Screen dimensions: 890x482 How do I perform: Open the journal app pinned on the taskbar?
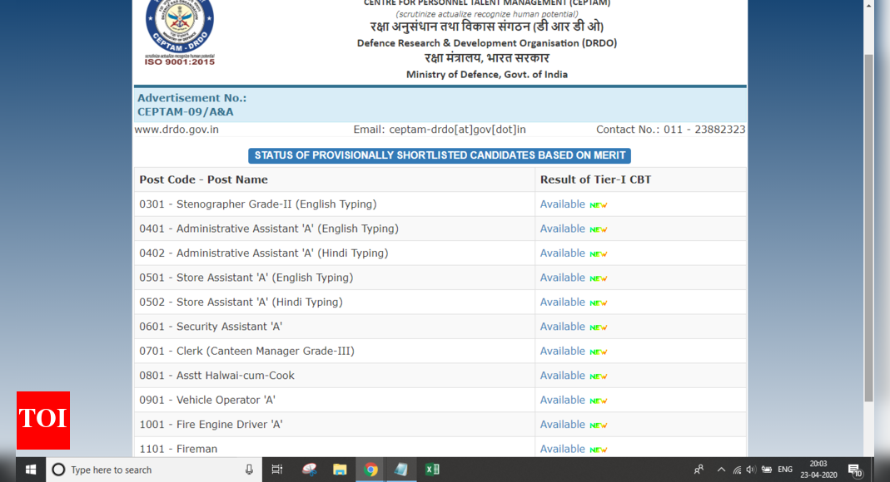401,470
